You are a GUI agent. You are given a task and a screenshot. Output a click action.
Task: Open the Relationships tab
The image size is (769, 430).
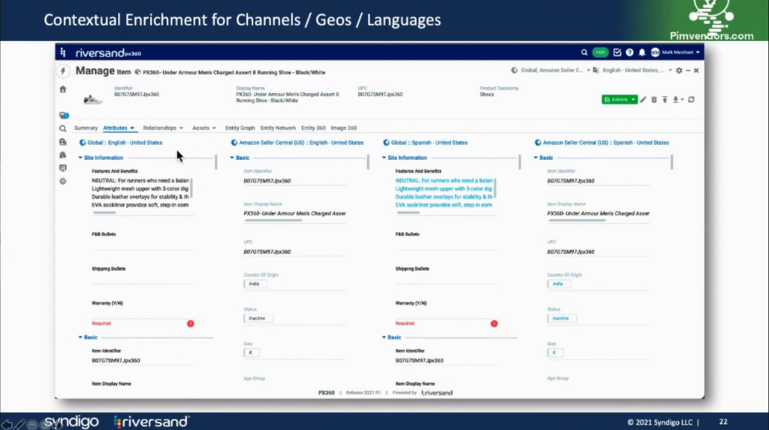click(x=163, y=128)
